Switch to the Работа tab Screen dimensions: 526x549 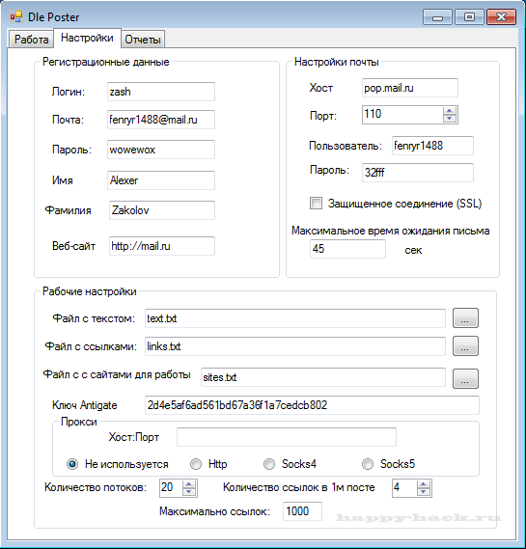(31, 40)
